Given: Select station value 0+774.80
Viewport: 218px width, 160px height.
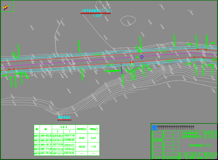Looking at the screenshot, I should tap(46, 149).
